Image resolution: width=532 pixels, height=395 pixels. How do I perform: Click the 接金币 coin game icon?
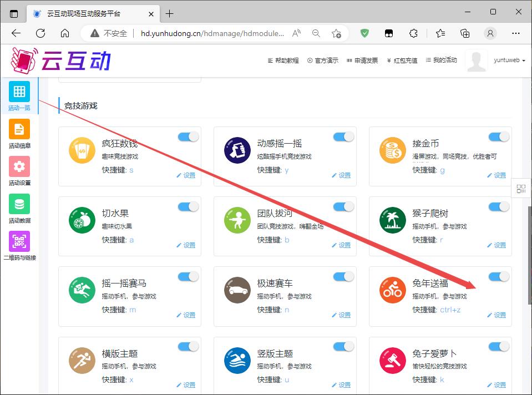[393, 150]
